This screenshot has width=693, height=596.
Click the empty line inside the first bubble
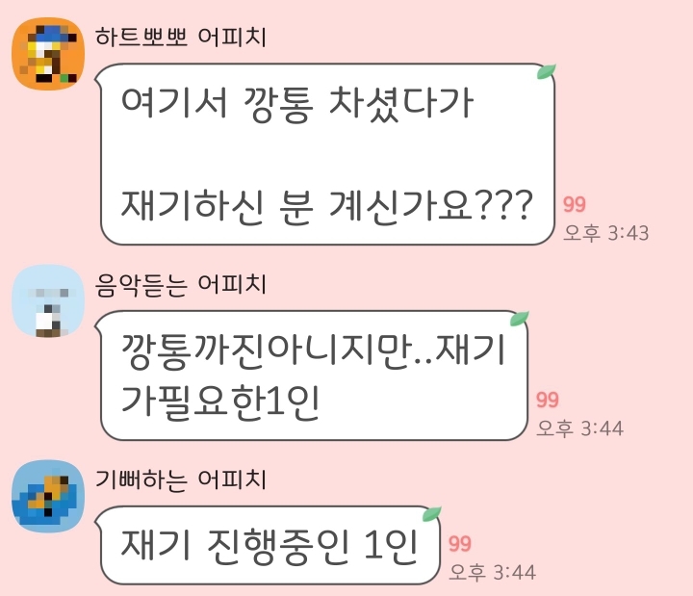pyautogui.click(x=327, y=156)
